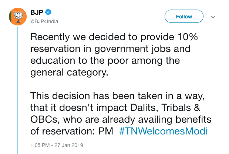Open the @BJP4India handle link
Viewport: 229px width, 154px height.
coord(44,21)
